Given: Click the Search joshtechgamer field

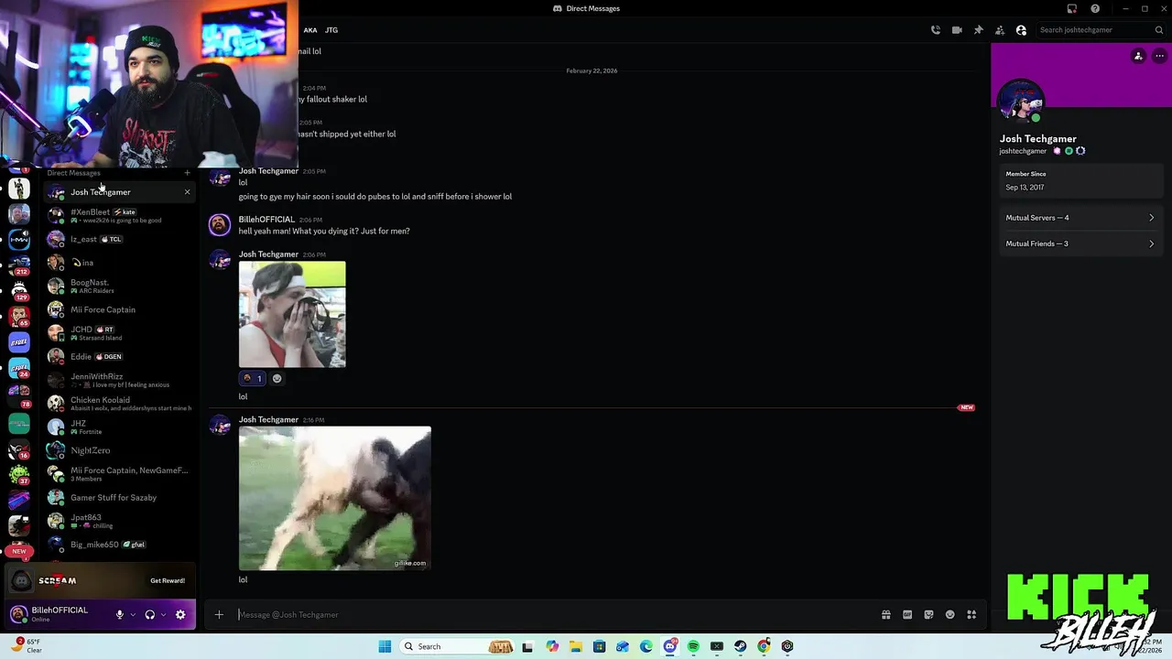Looking at the screenshot, I should 1101,30.
